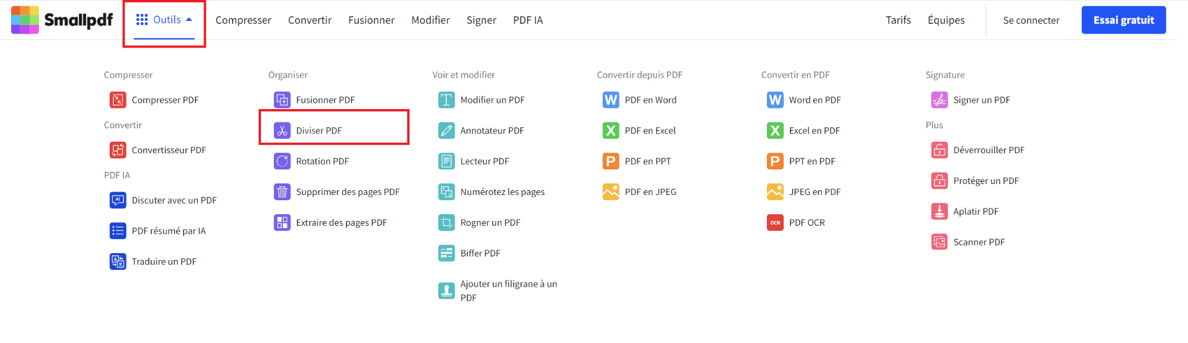Click the Diviser PDF scissors icon
Viewport: 1188px width, 343px height.
click(282, 131)
